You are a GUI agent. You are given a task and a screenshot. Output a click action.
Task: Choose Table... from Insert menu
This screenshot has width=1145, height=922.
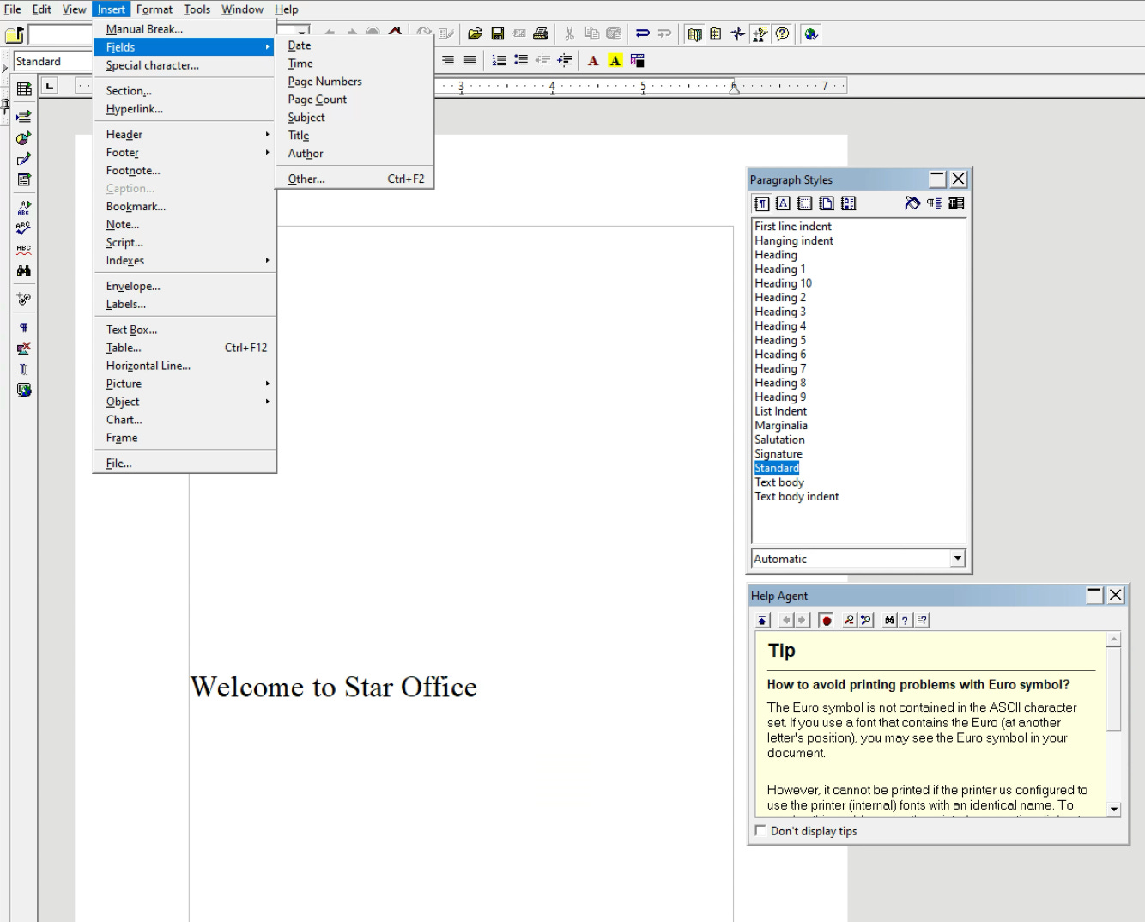pos(185,348)
